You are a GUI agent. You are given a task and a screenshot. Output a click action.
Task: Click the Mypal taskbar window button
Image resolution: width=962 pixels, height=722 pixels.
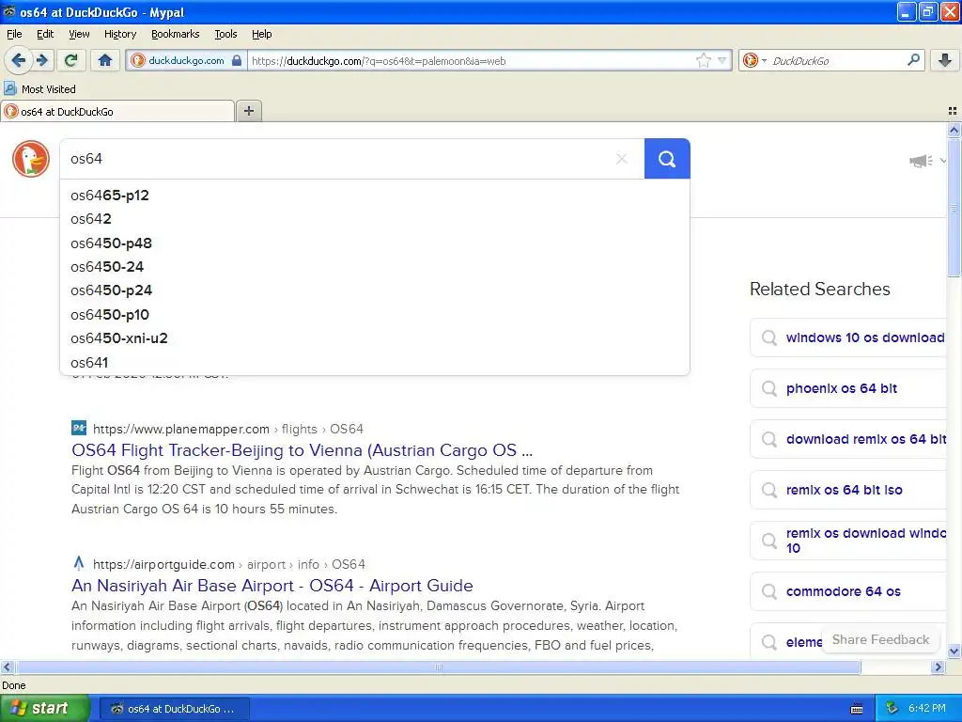click(174, 709)
